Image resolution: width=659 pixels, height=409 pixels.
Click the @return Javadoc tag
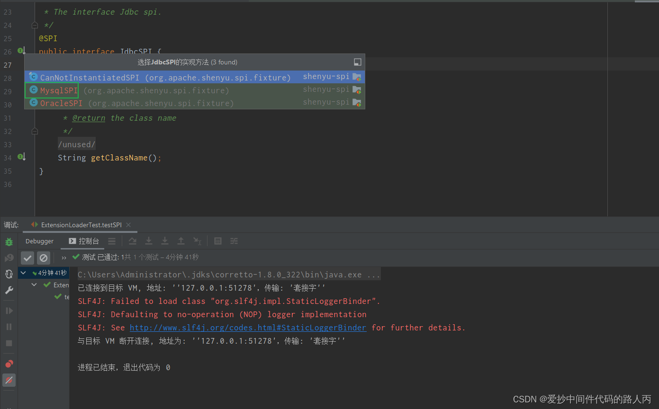click(x=89, y=118)
